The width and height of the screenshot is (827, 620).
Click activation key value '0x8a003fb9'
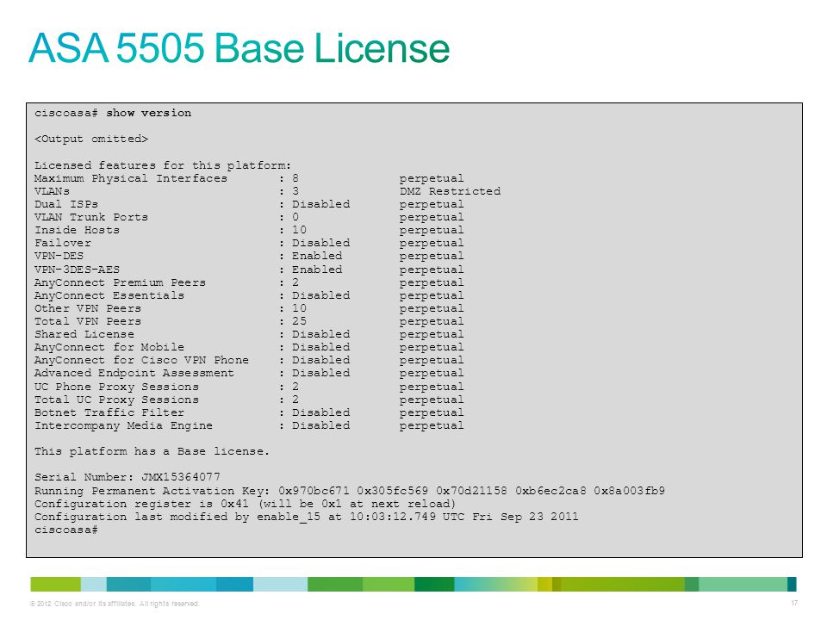(x=629, y=491)
